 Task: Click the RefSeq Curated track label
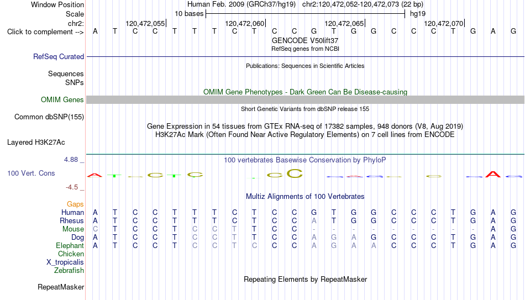pos(59,56)
